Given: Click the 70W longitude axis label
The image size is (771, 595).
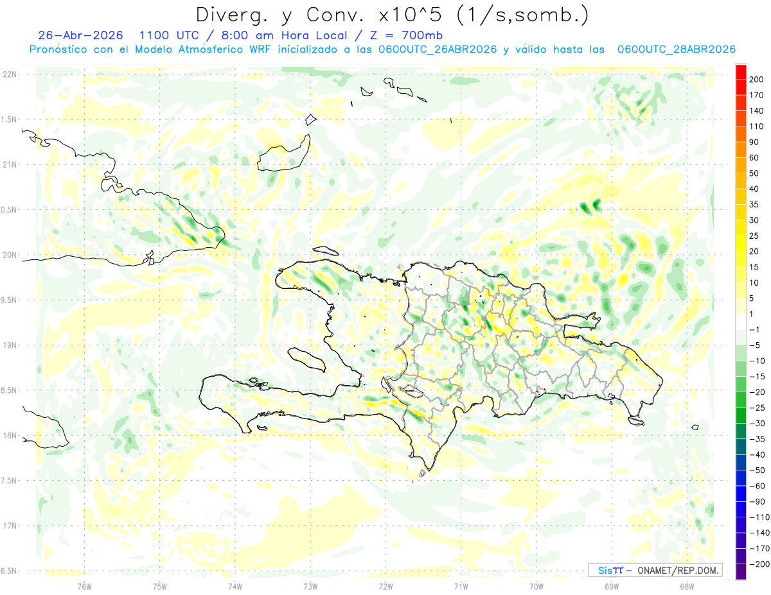Looking at the screenshot, I should (x=536, y=585).
